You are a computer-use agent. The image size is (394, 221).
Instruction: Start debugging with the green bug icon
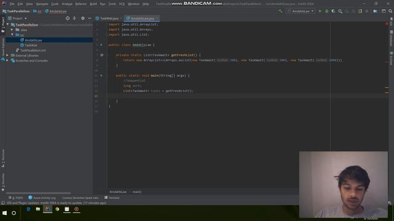(327, 11)
